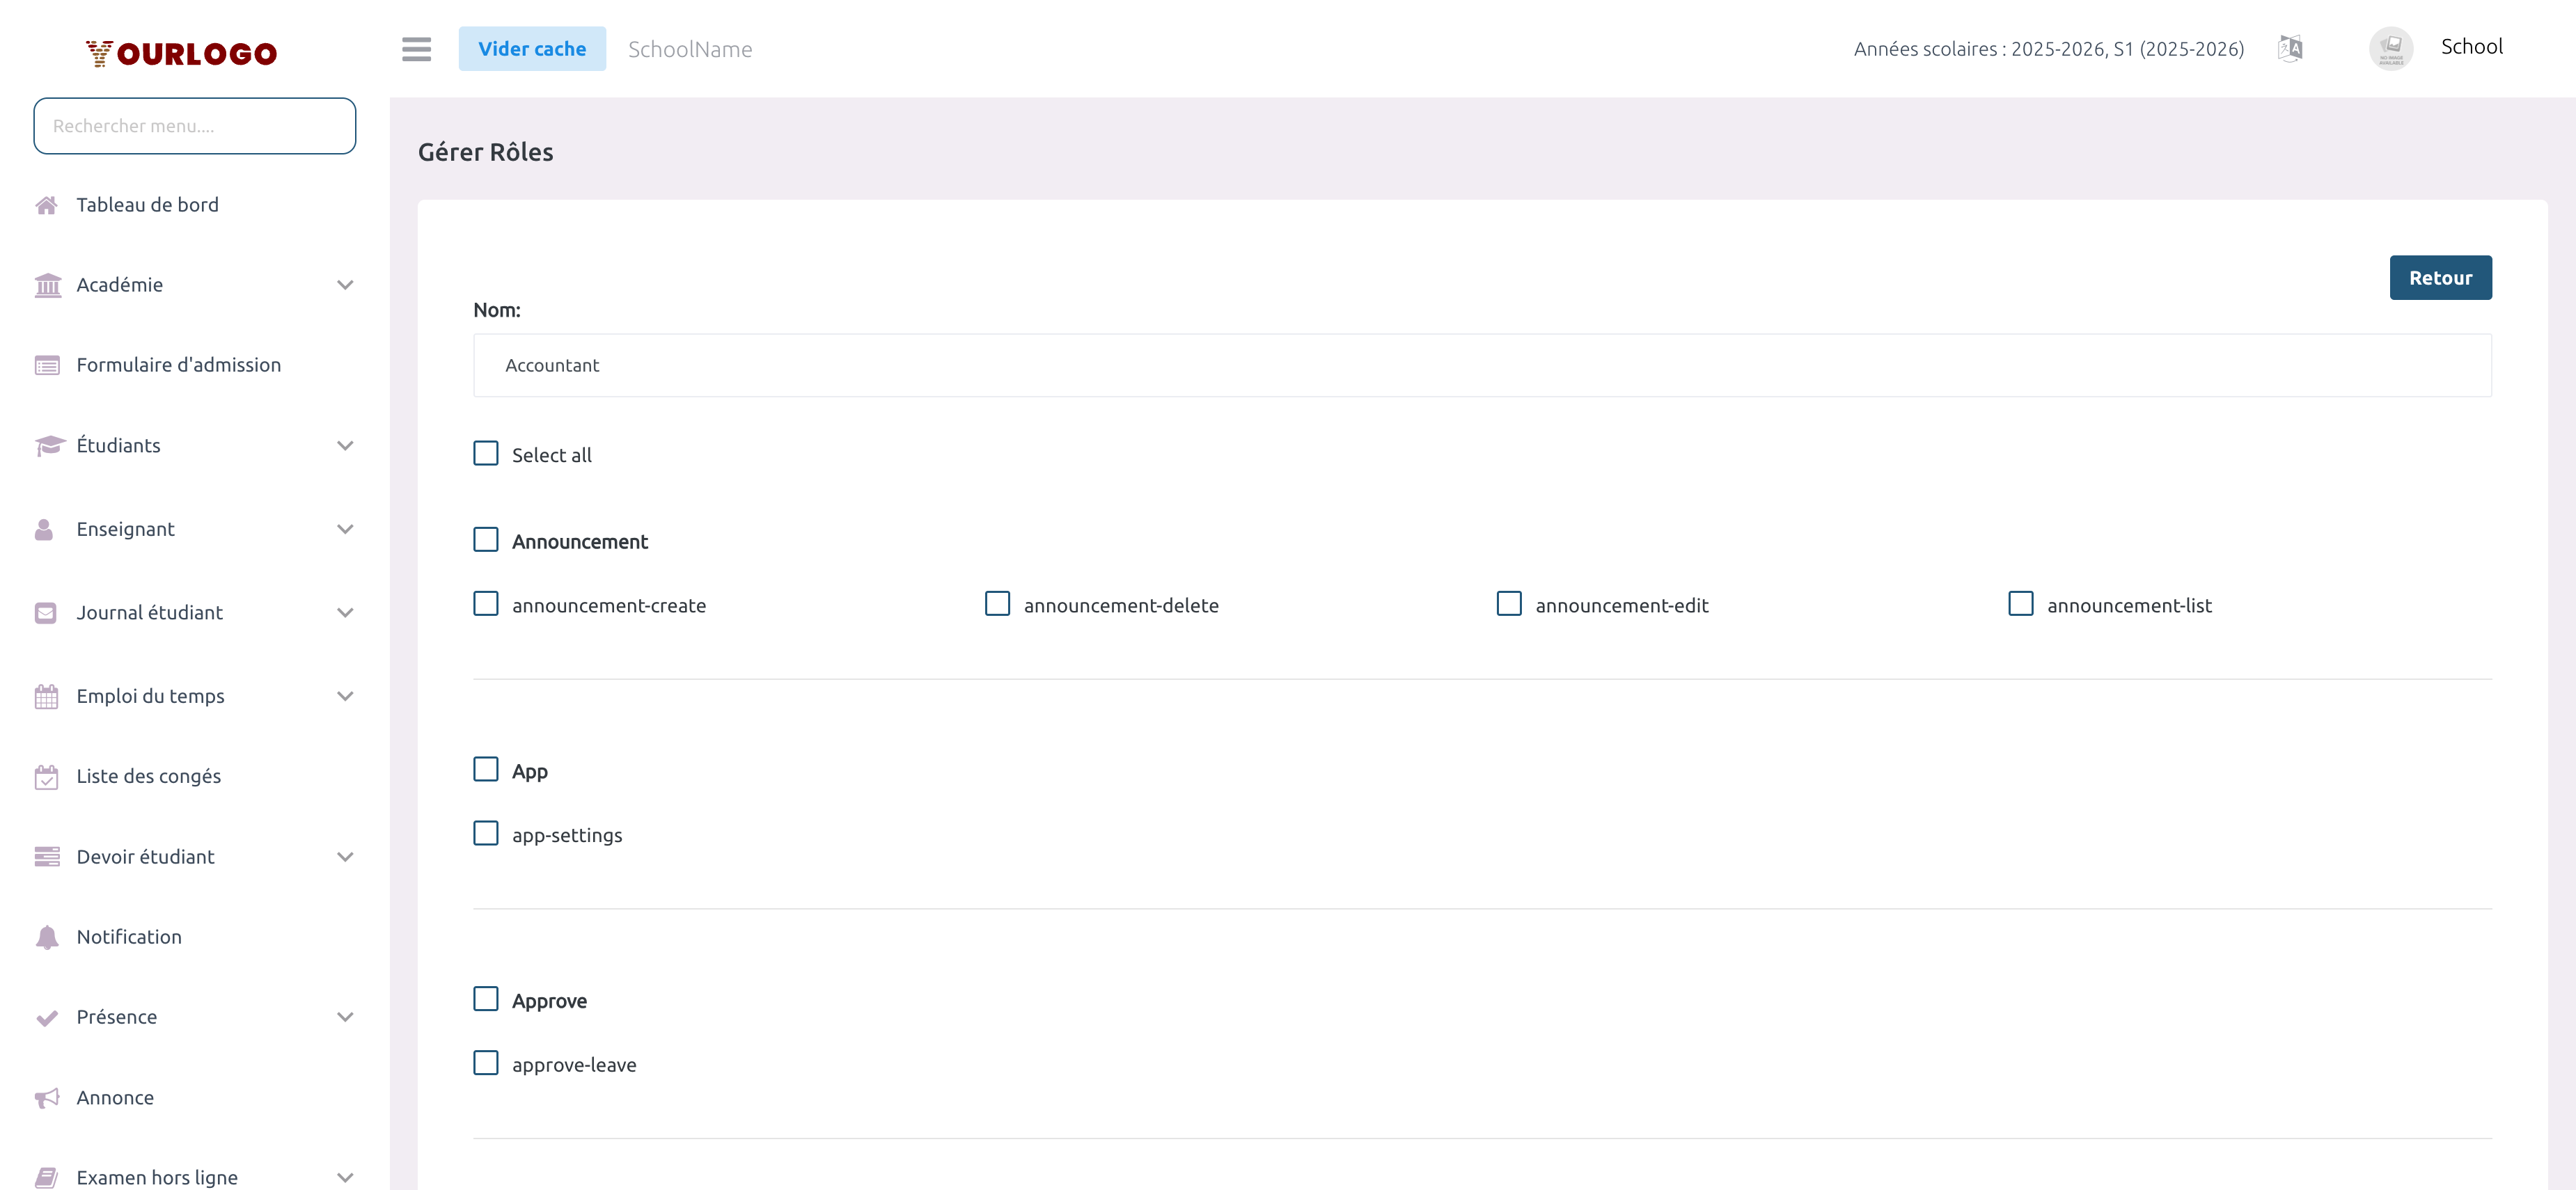Screen dimensions: 2576x1190
Task: Open the Annonce megaphone icon
Action: tap(47, 1097)
